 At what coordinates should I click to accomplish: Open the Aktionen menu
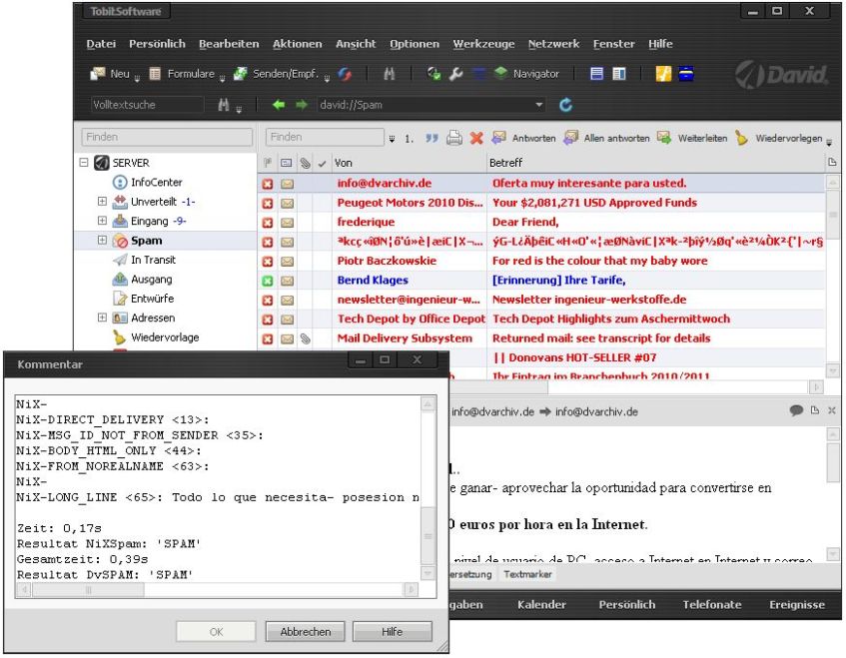point(298,44)
